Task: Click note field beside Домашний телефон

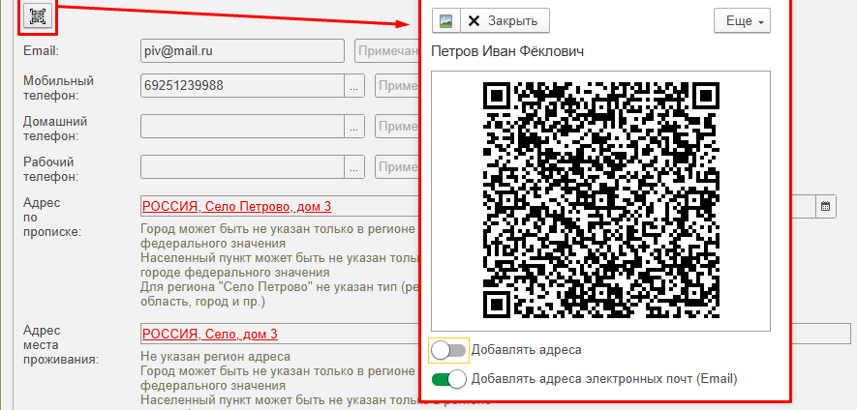Action: tap(397, 126)
